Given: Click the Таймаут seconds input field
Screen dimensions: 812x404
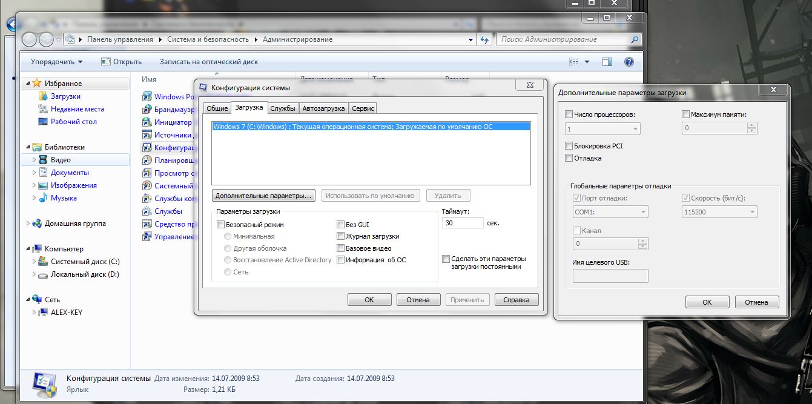Looking at the screenshot, I should coord(463,223).
